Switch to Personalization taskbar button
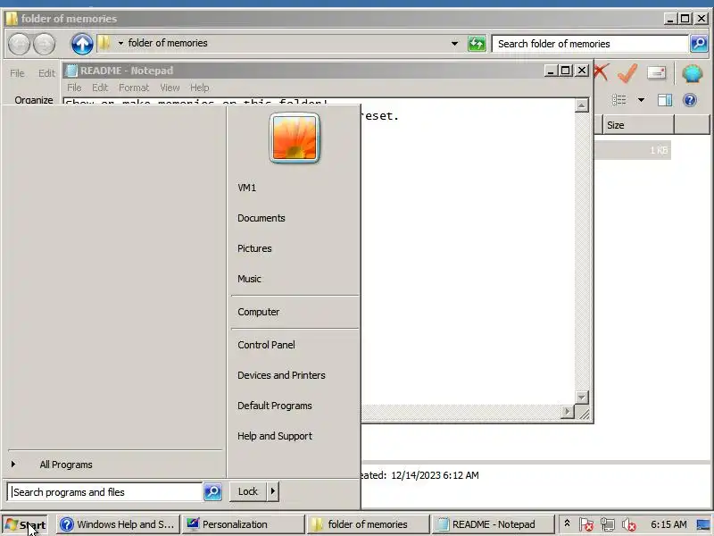Screen dimensions: 714x536 243,524
